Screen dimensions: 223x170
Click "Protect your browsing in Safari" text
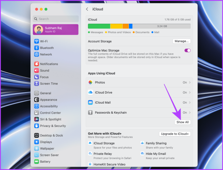(x=112, y=158)
